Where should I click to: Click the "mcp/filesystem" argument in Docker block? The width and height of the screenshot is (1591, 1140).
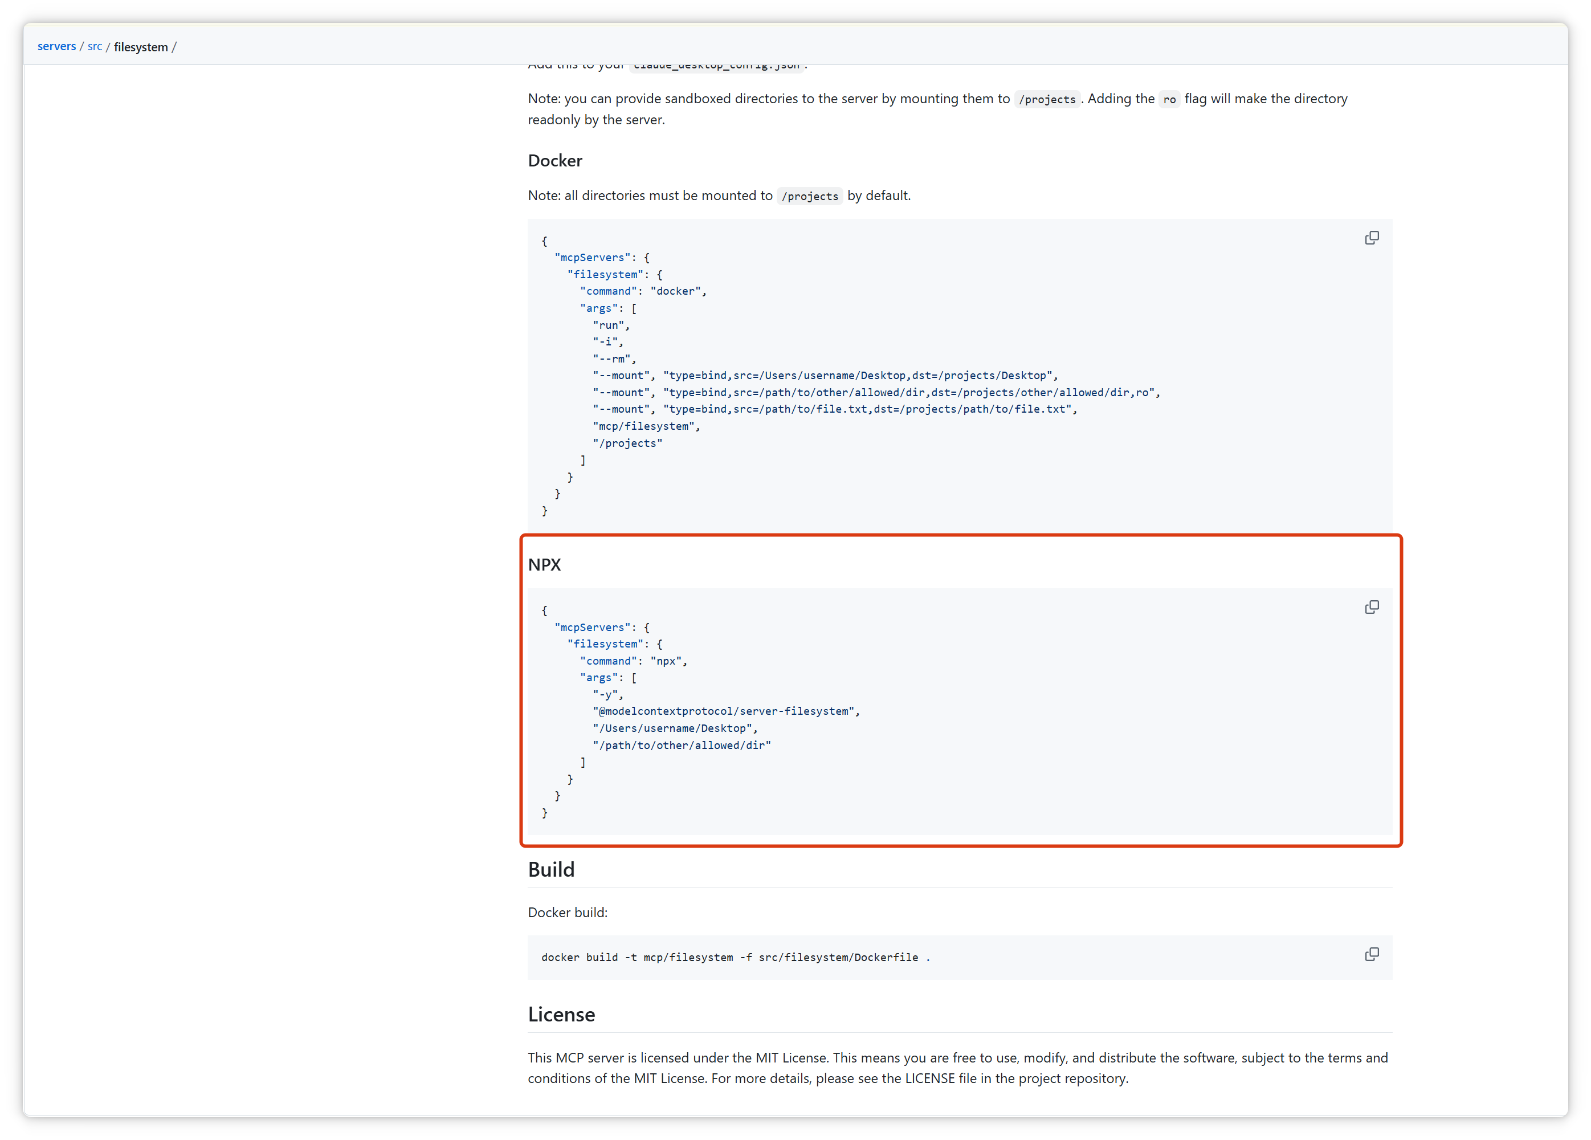pyautogui.click(x=646, y=426)
